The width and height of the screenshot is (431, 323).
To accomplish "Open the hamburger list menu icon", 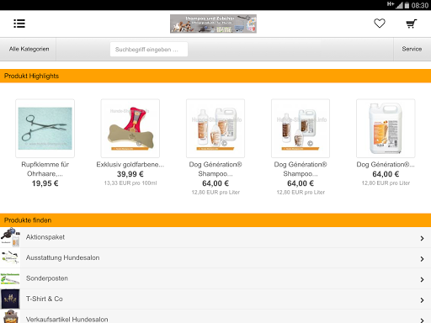I will (19, 24).
